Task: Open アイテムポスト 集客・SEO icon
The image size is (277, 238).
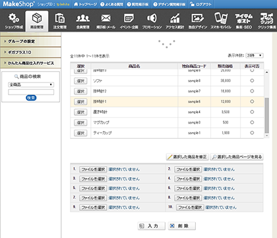Action: (x=244, y=20)
